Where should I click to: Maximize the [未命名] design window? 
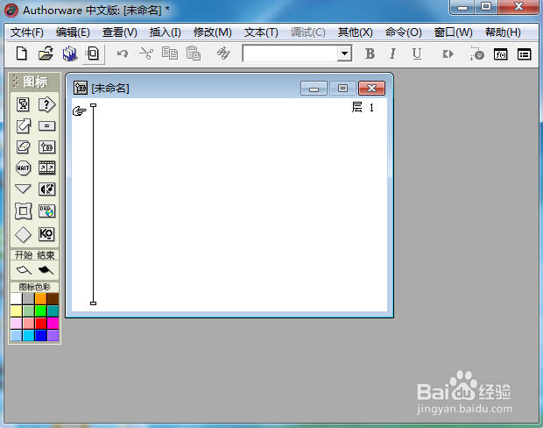click(x=342, y=89)
